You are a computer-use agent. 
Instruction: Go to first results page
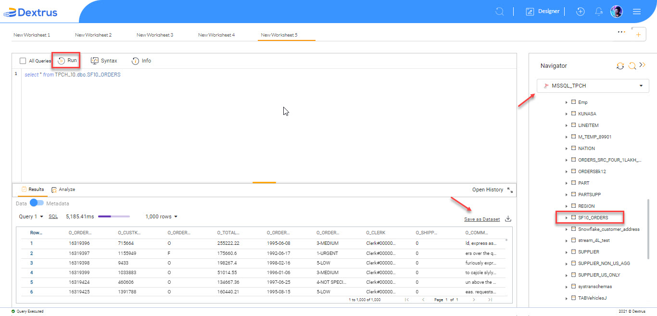click(407, 300)
